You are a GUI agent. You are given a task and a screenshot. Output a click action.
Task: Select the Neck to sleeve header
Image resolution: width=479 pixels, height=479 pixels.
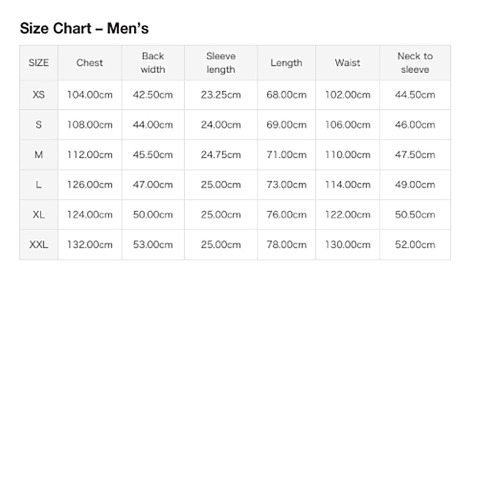coord(415,63)
